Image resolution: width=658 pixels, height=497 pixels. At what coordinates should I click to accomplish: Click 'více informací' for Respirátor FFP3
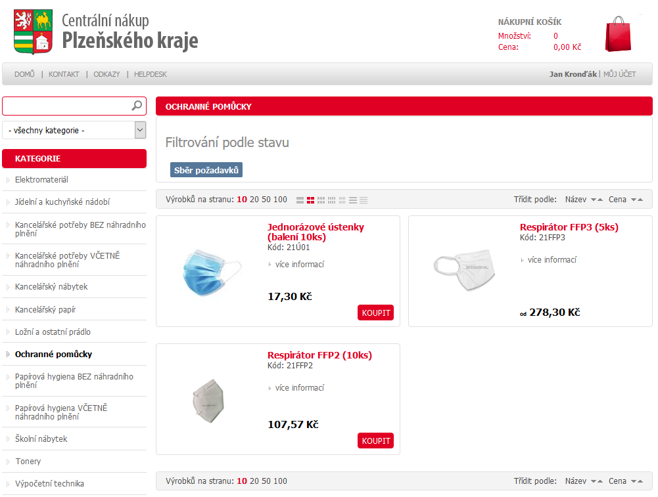click(552, 260)
